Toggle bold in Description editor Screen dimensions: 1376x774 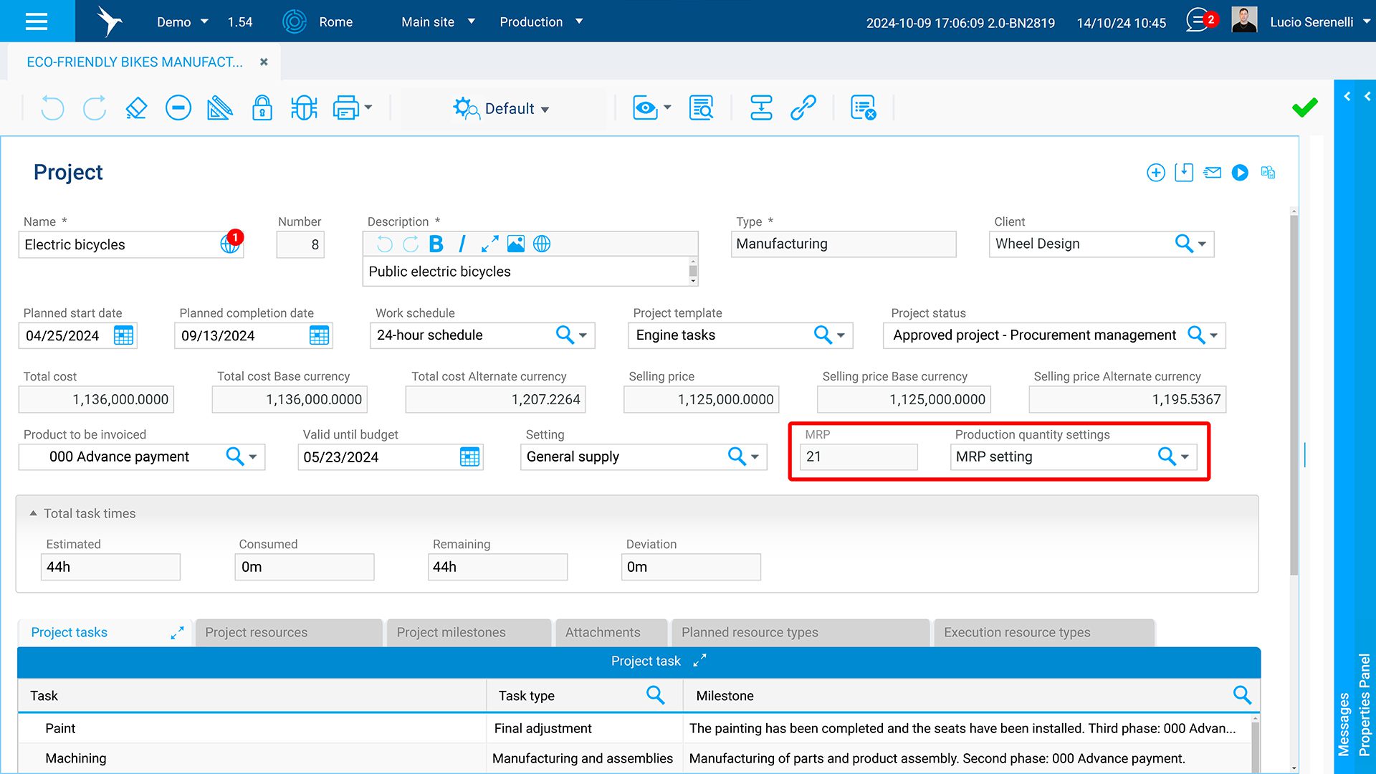(x=436, y=244)
